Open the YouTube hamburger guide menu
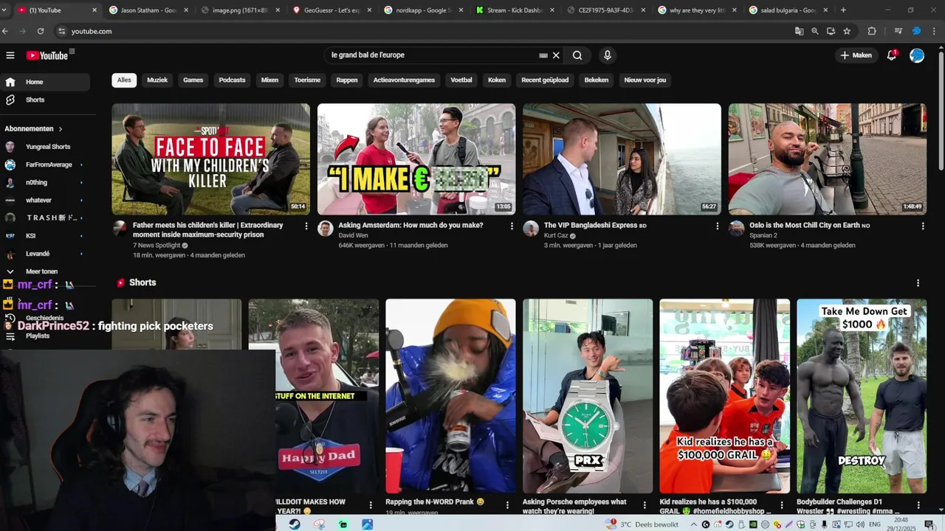 [10, 55]
